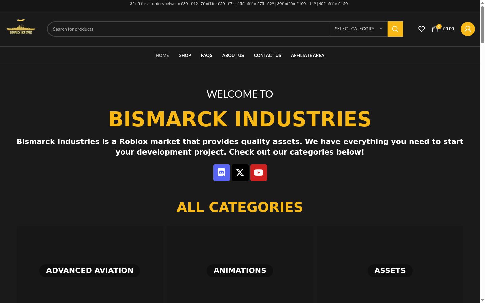Screen dimensions: 485x303
Task: Open the Contact Us menu item
Action: tap(267, 55)
